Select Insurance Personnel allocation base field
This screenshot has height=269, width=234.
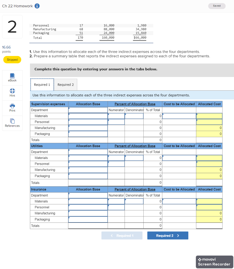coord(88,207)
